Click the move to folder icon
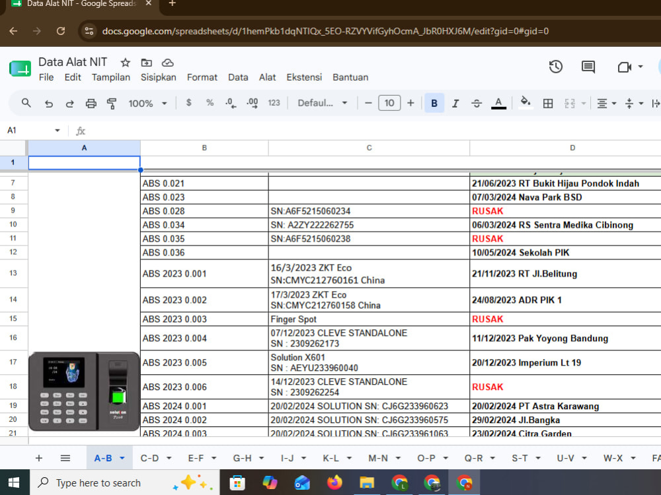 (x=146, y=63)
